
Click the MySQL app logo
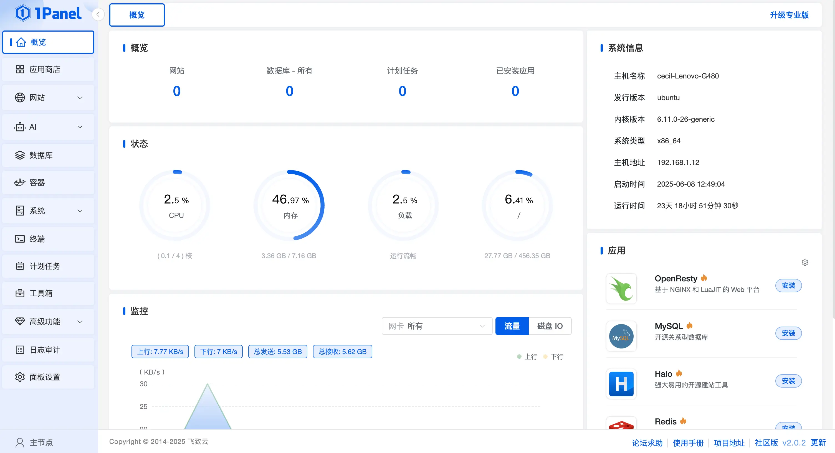621,336
